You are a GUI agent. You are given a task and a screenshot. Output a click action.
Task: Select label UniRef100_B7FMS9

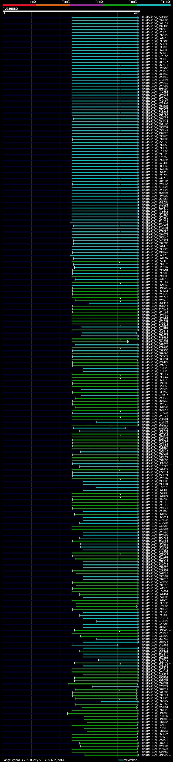pyautogui.click(x=155, y=687)
